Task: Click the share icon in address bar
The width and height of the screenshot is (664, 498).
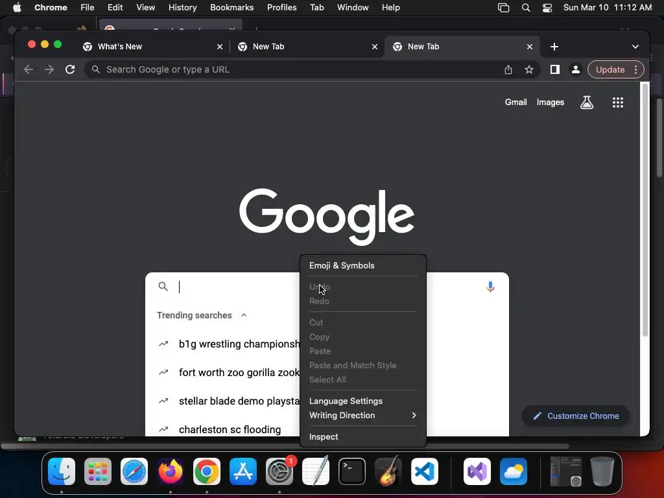Action: click(x=508, y=70)
